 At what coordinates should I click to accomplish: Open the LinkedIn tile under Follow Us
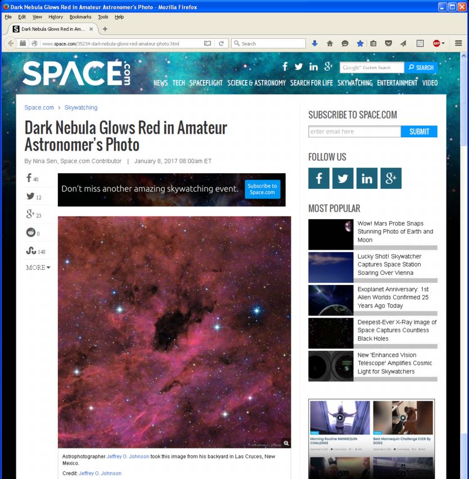[367, 178]
